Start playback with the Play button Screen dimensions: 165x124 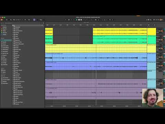coord(77,20)
